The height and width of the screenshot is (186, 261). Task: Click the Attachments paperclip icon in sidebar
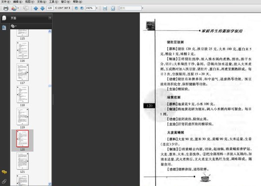[4, 181]
